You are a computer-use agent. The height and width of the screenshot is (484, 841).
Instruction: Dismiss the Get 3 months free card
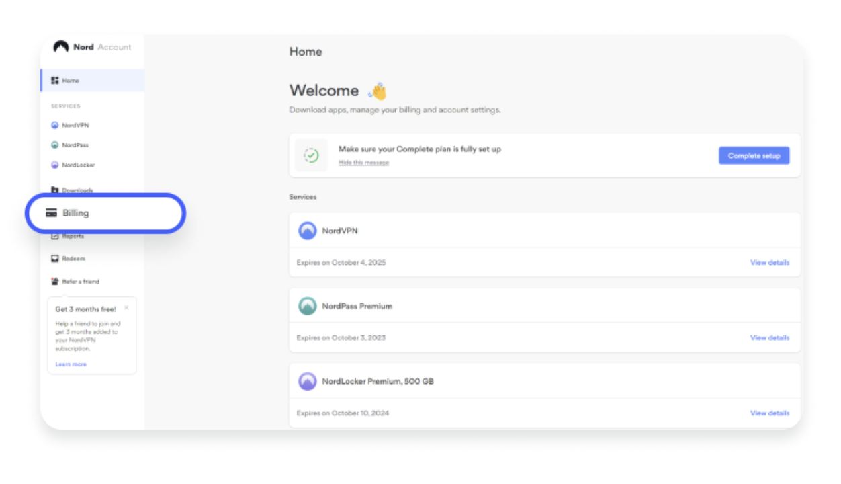(126, 308)
